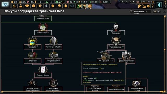
Task: Select the focus Все Возможные Ресурсы
Action: point(137,89)
